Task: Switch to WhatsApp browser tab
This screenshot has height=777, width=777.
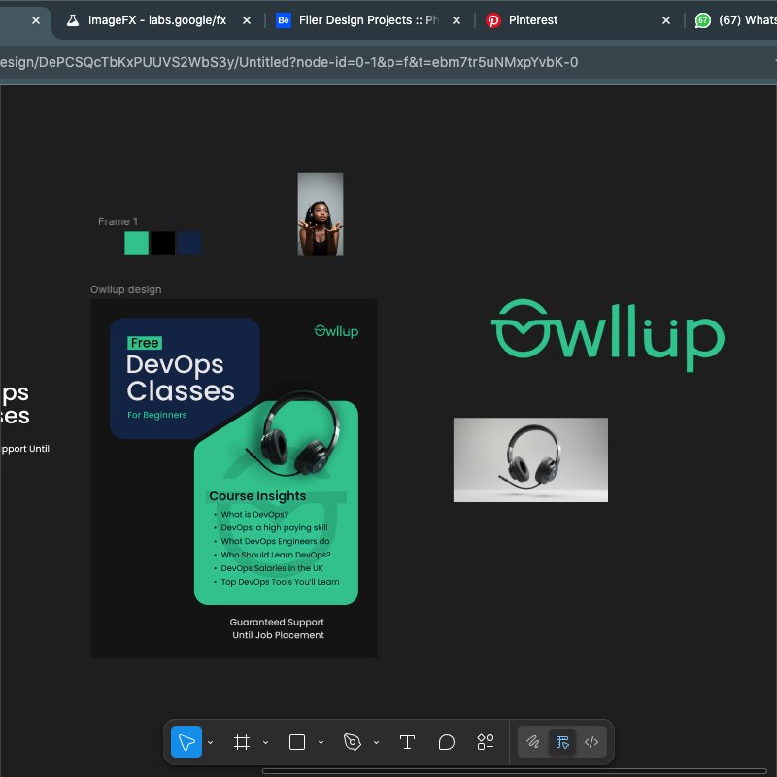Action: click(x=736, y=20)
